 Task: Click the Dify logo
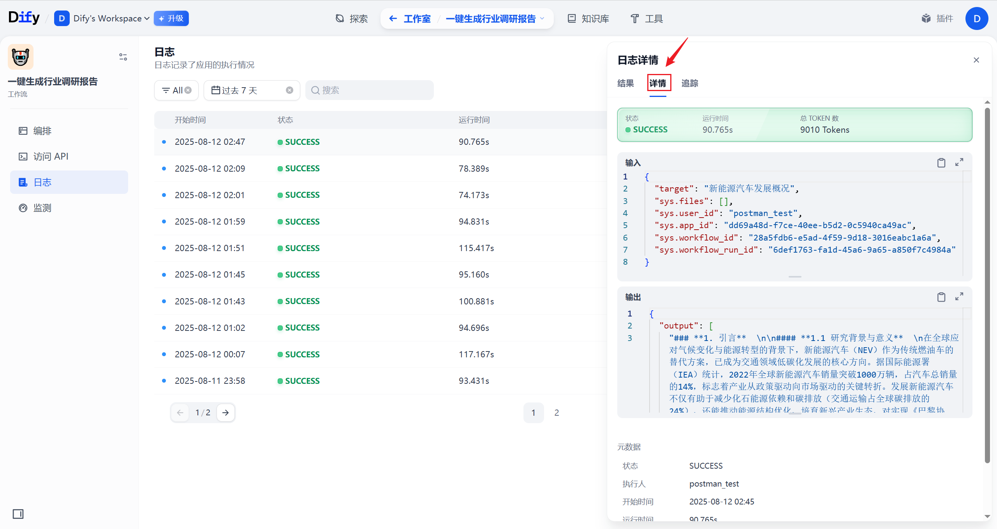24,18
